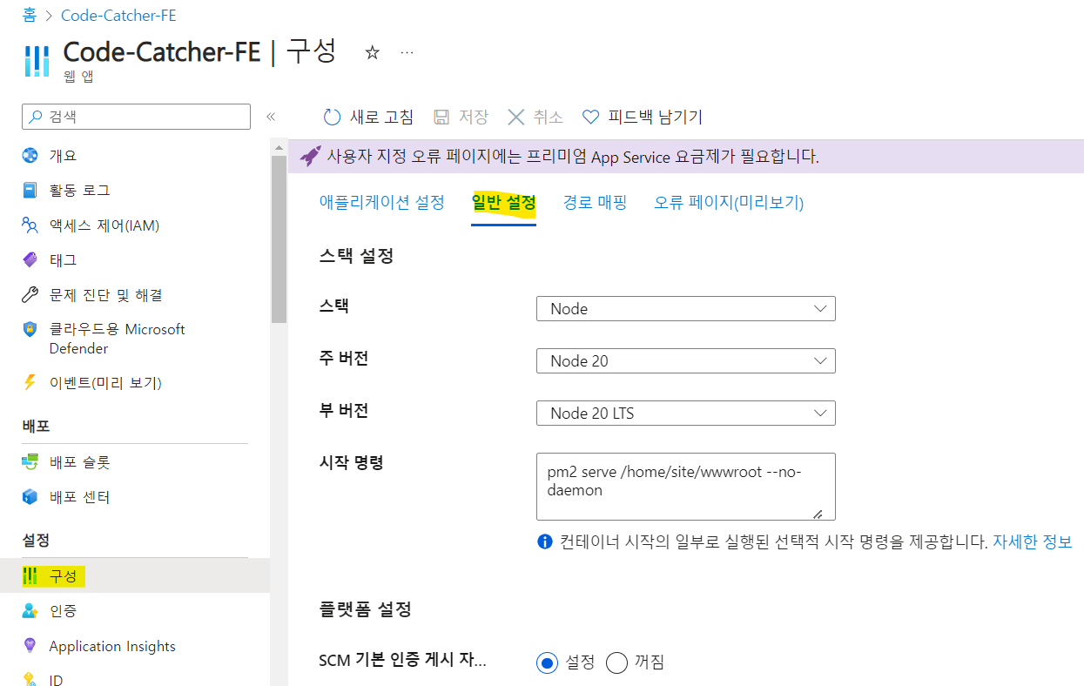Click the premium App Service banner text
The width and height of the screenshot is (1084, 686).
(x=573, y=157)
